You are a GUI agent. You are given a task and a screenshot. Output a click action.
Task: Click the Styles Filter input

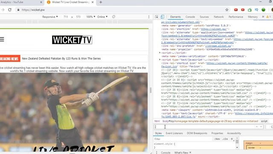point(183,139)
